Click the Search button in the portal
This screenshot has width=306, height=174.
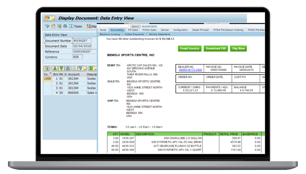pyautogui.click(x=135, y=26)
